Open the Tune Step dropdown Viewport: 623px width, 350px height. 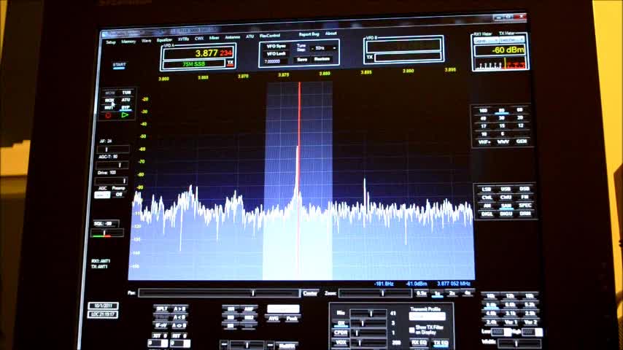click(x=324, y=48)
